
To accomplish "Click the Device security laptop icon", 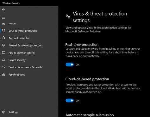I will pyautogui.click(x=3, y=60).
